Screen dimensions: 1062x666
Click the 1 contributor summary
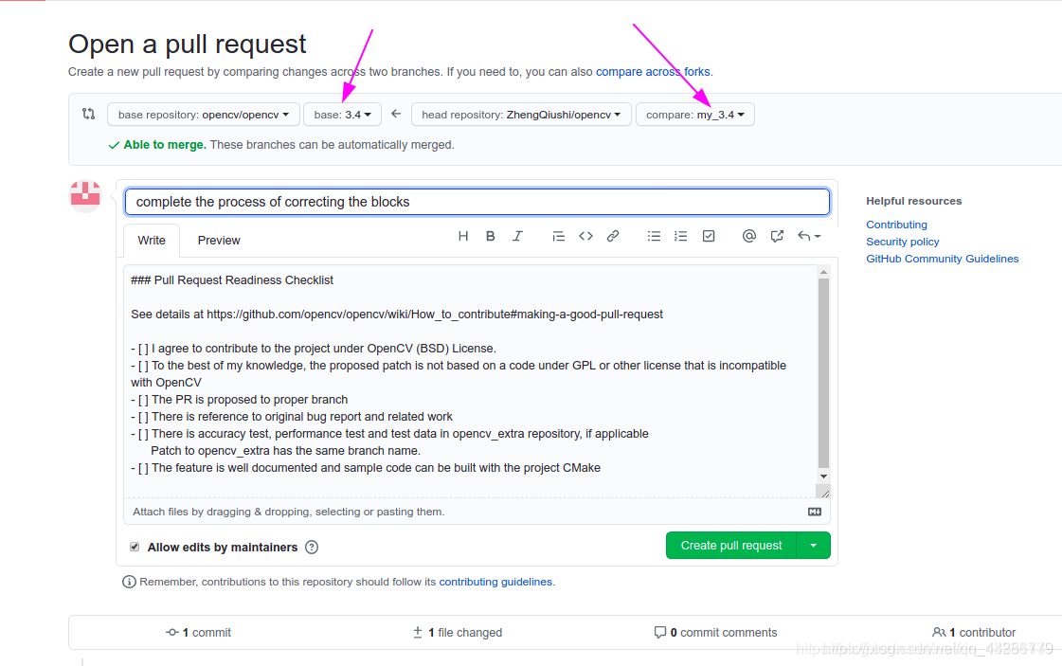coord(974,632)
